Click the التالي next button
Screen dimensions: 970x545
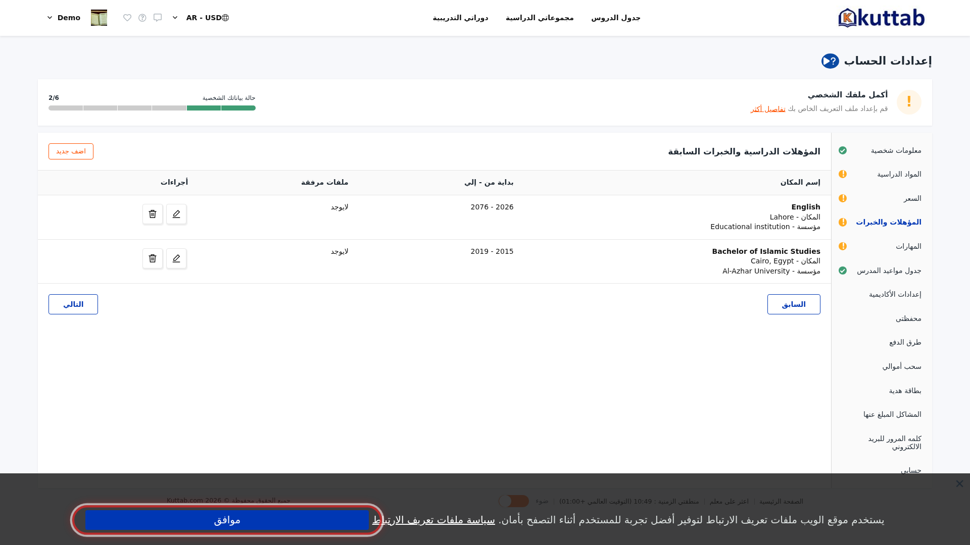[73, 304]
